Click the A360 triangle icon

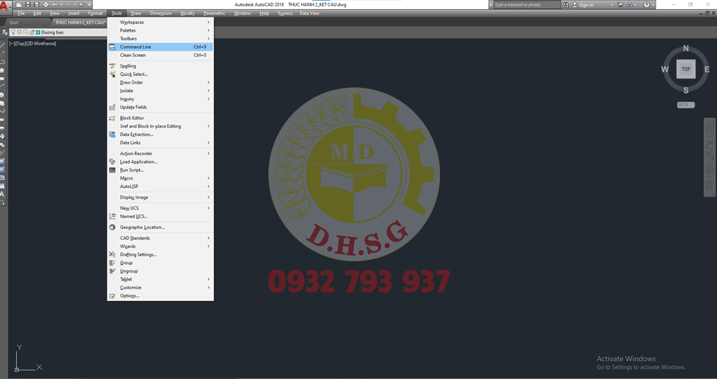click(x=630, y=5)
